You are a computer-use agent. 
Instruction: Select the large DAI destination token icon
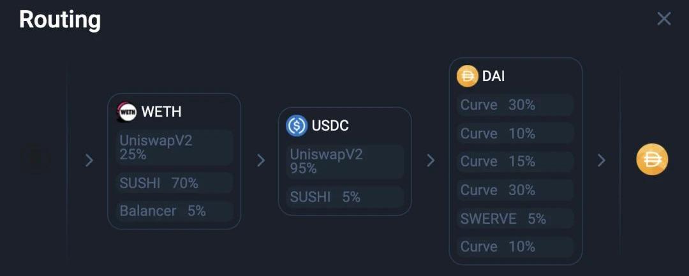pos(651,159)
